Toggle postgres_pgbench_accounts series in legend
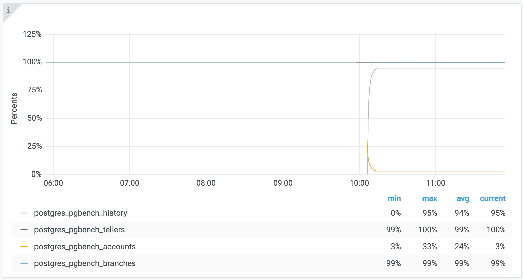Viewport: 523px width, 280px height. click(85, 247)
